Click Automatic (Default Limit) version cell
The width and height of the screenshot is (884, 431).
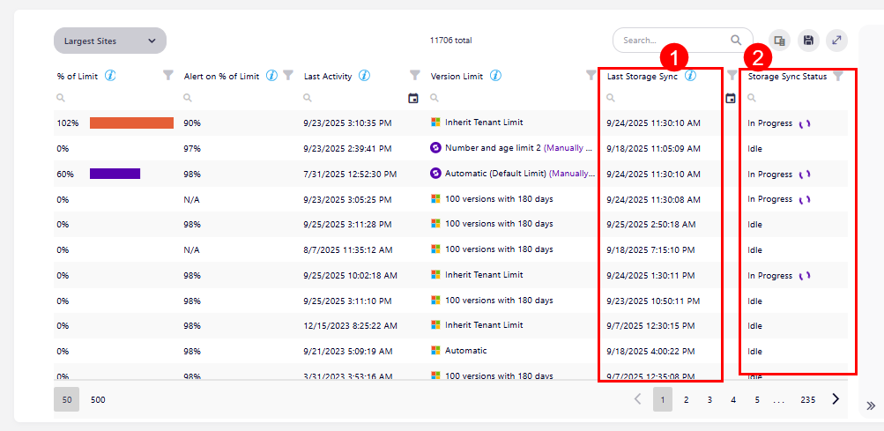click(511, 174)
